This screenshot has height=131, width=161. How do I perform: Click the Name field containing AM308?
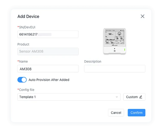[48, 69]
